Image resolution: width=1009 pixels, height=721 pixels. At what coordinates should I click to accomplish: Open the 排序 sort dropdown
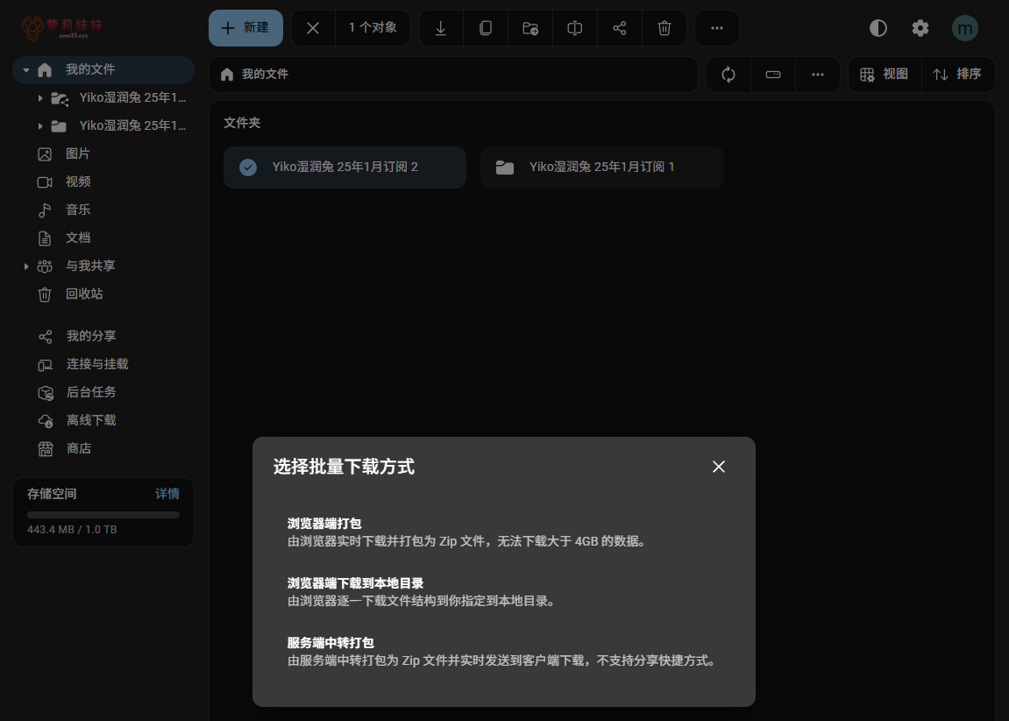tap(957, 75)
